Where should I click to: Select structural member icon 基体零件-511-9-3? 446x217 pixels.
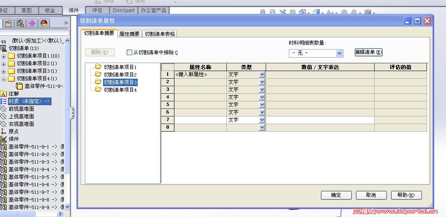(3, 162)
